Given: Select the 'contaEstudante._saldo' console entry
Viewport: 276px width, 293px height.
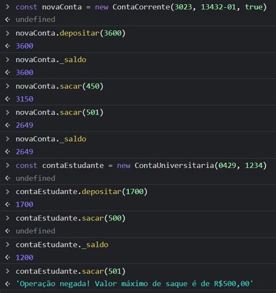Looking at the screenshot, I should click(x=62, y=245).
